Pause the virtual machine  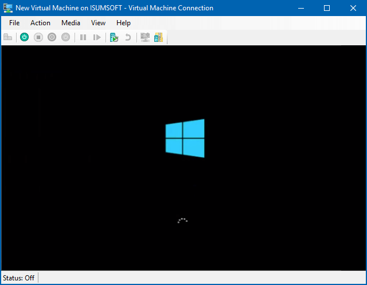point(83,37)
